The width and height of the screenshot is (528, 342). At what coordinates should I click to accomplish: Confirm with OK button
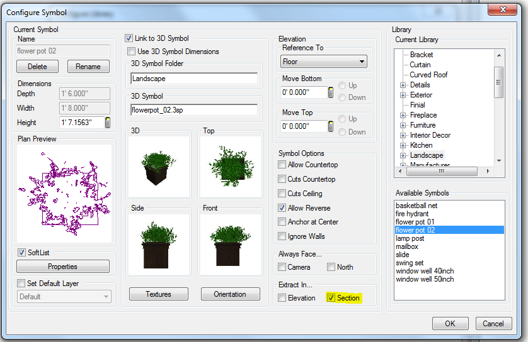451,324
